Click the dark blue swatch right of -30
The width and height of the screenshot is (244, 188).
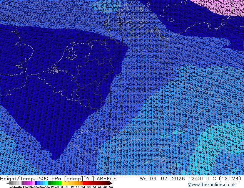(36, 183)
